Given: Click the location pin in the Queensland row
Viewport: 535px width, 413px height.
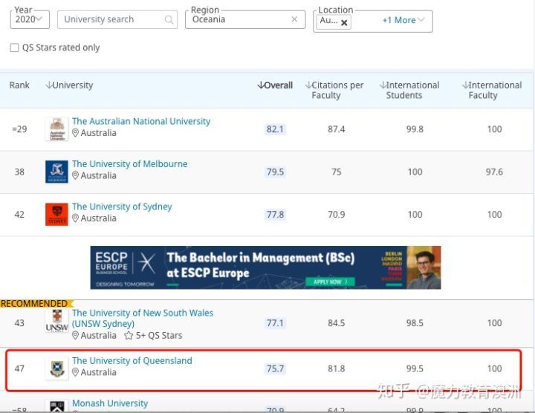Looking at the screenshot, I should pyautogui.click(x=75, y=372).
